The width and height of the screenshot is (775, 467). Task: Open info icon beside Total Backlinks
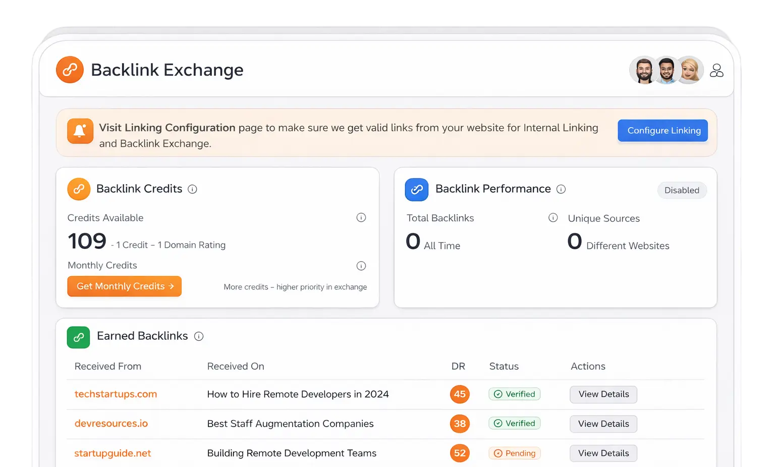[553, 218]
